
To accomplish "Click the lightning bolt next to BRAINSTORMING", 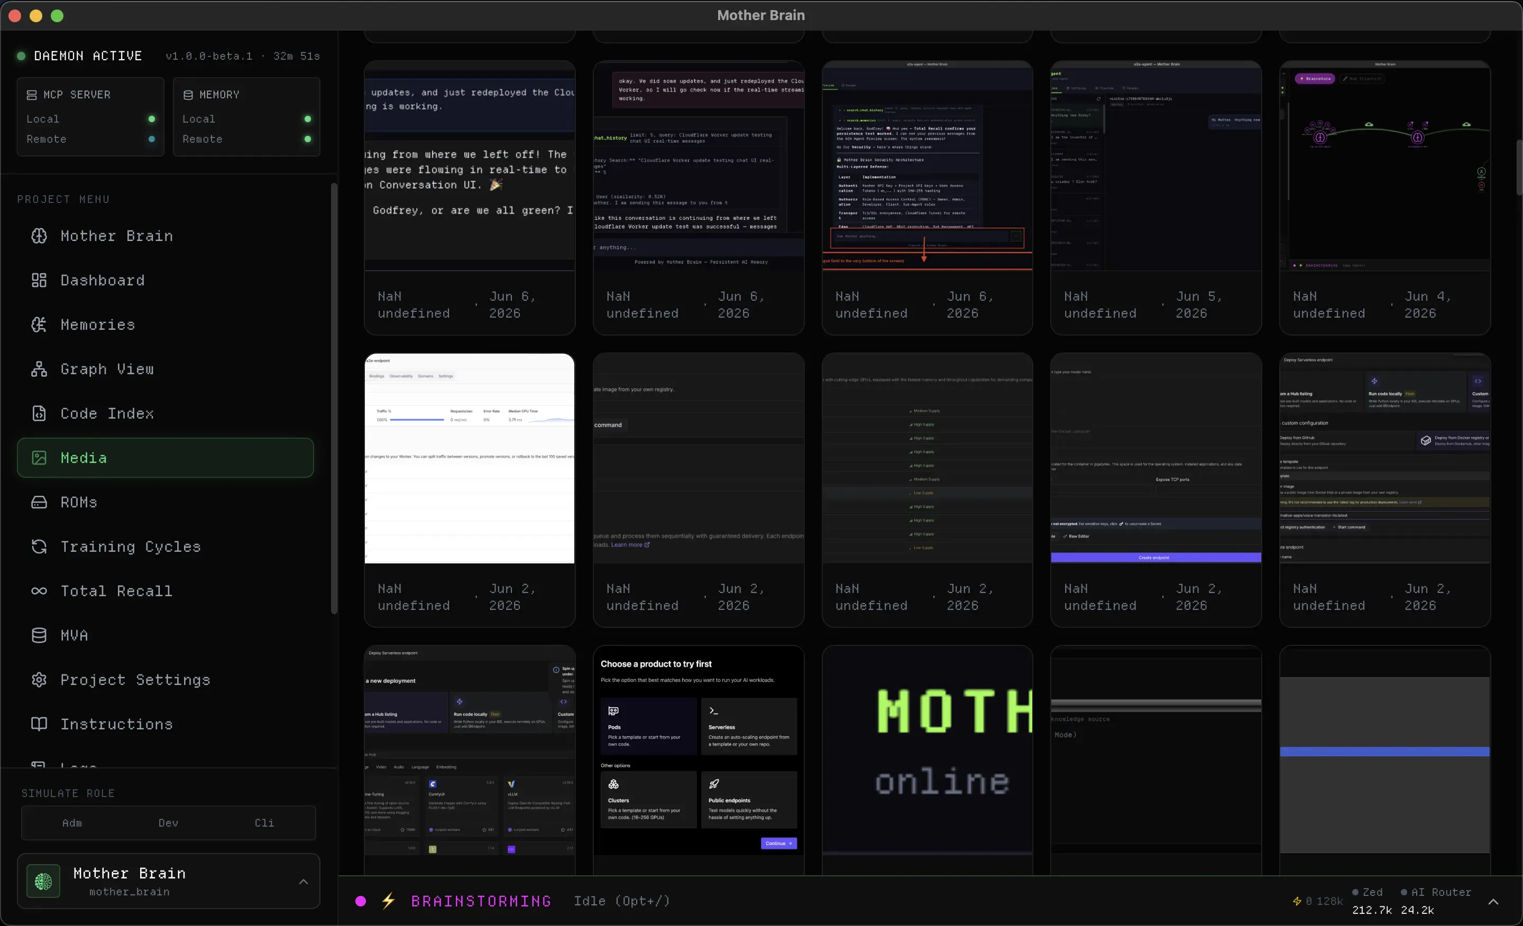I will (x=388, y=901).
